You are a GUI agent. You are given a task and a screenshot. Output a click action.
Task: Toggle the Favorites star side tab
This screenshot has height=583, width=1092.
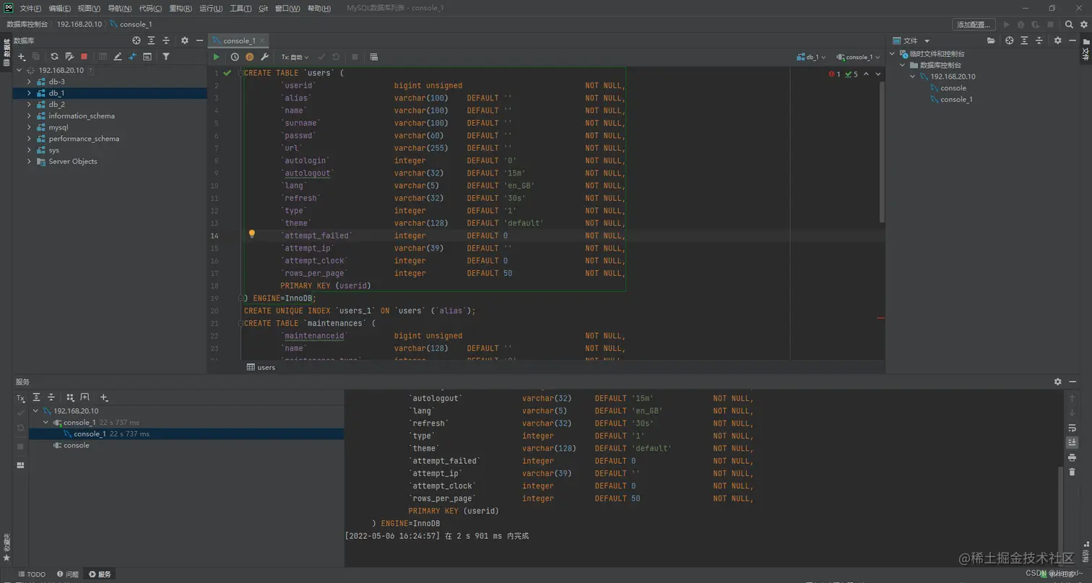coord(6,547)
